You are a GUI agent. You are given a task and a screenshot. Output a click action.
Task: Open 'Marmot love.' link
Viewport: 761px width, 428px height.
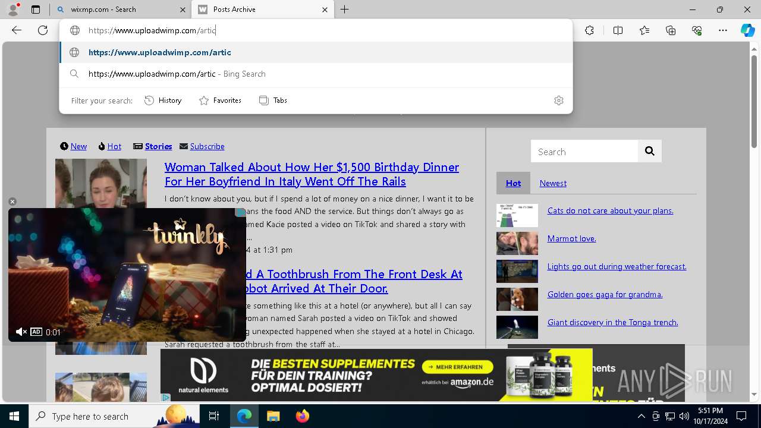pyautogui.click(x=571, y=238)
